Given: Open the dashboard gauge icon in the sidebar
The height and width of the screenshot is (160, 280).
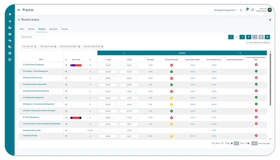Looking at the screenshot, I should [10, 34].
